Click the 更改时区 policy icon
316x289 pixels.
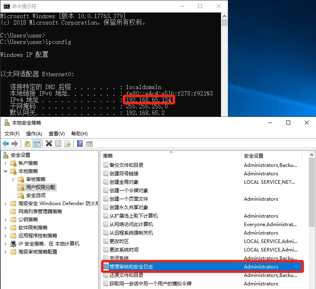click(x=105, y=241)
